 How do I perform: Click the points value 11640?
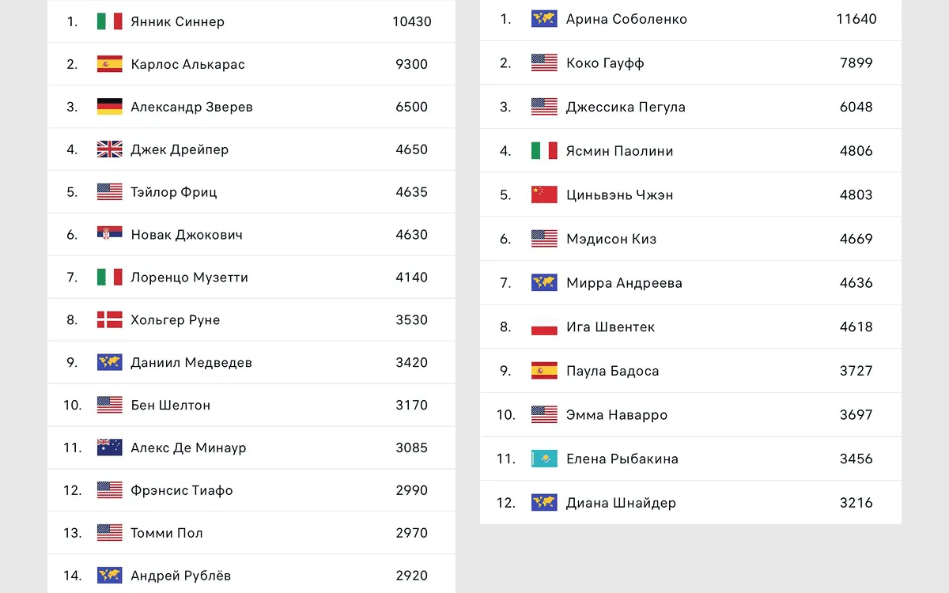(856, 19)
